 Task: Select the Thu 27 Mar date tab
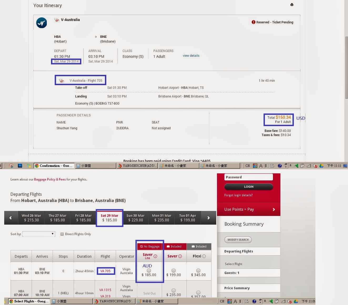tap(57, 218)
